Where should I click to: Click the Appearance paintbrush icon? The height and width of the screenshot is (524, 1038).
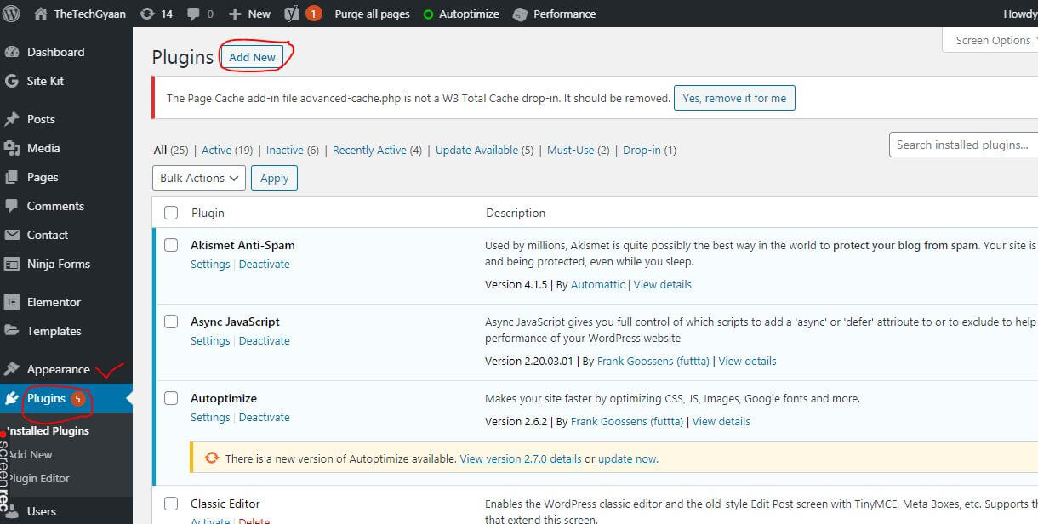pyautogui.click(x=12, y=369)
